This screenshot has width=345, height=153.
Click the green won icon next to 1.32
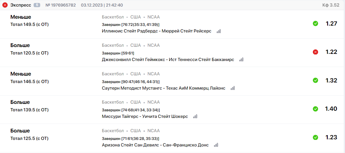coord(315,80)
